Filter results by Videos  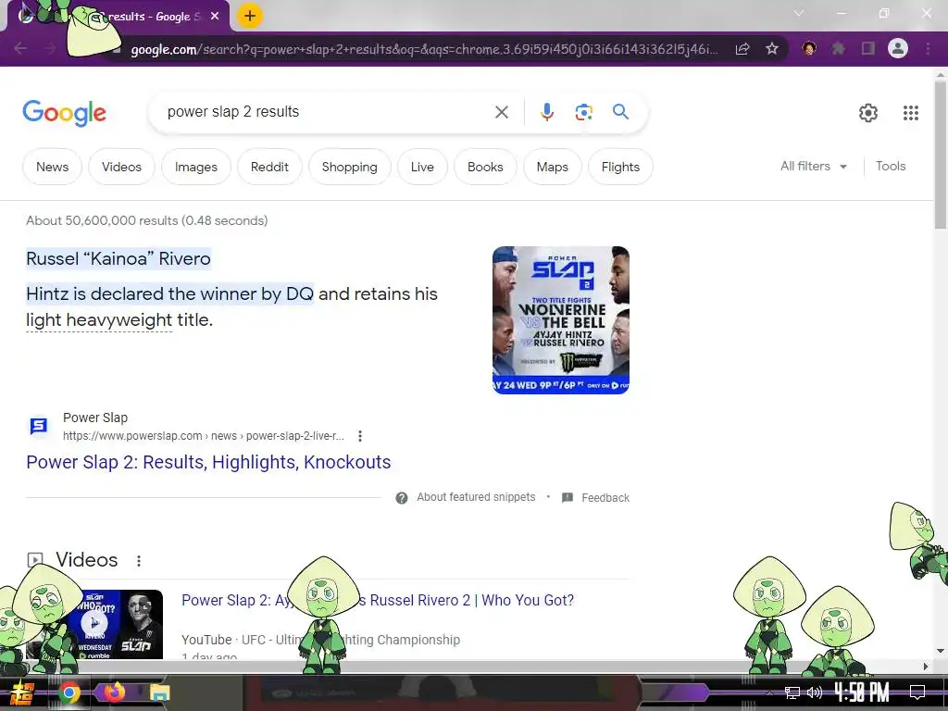coord(121,167)
